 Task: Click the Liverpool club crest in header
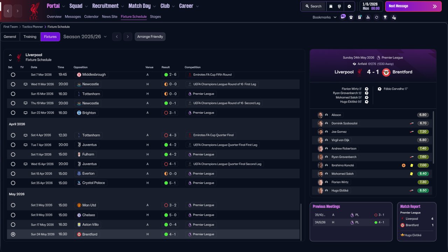point(34,10)
